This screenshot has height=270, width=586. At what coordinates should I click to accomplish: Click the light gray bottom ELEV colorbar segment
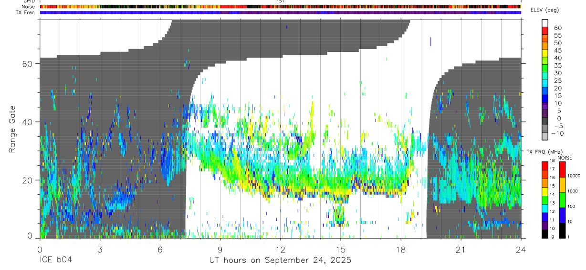click(545, 136)
